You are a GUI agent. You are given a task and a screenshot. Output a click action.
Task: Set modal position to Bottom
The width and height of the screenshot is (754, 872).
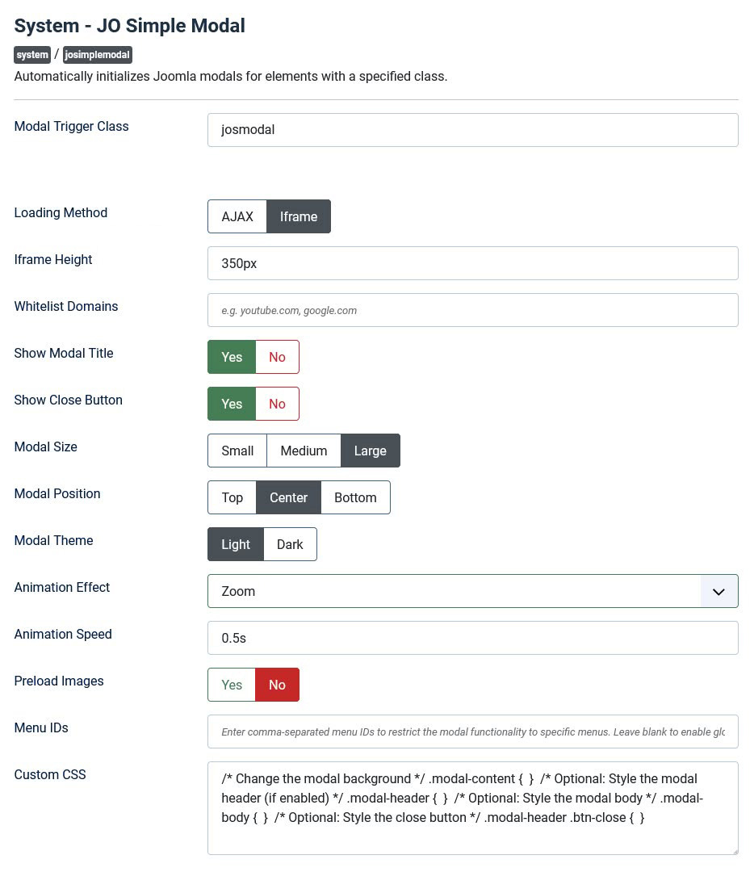[355, 497]
